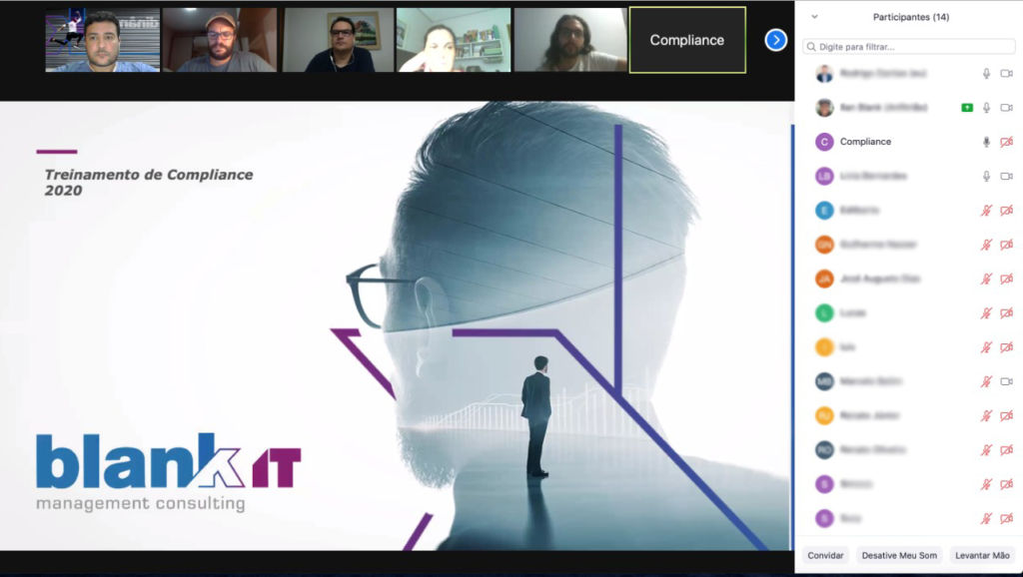
Task: Show more video thumbnails with the blue arrow
Action: coord(775,40)
